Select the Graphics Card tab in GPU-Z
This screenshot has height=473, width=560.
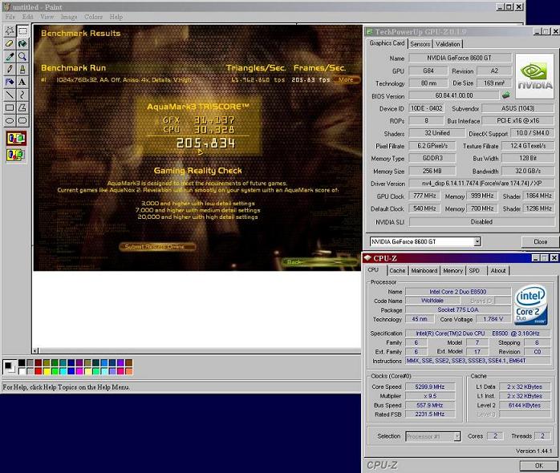[x=387, y=43]
